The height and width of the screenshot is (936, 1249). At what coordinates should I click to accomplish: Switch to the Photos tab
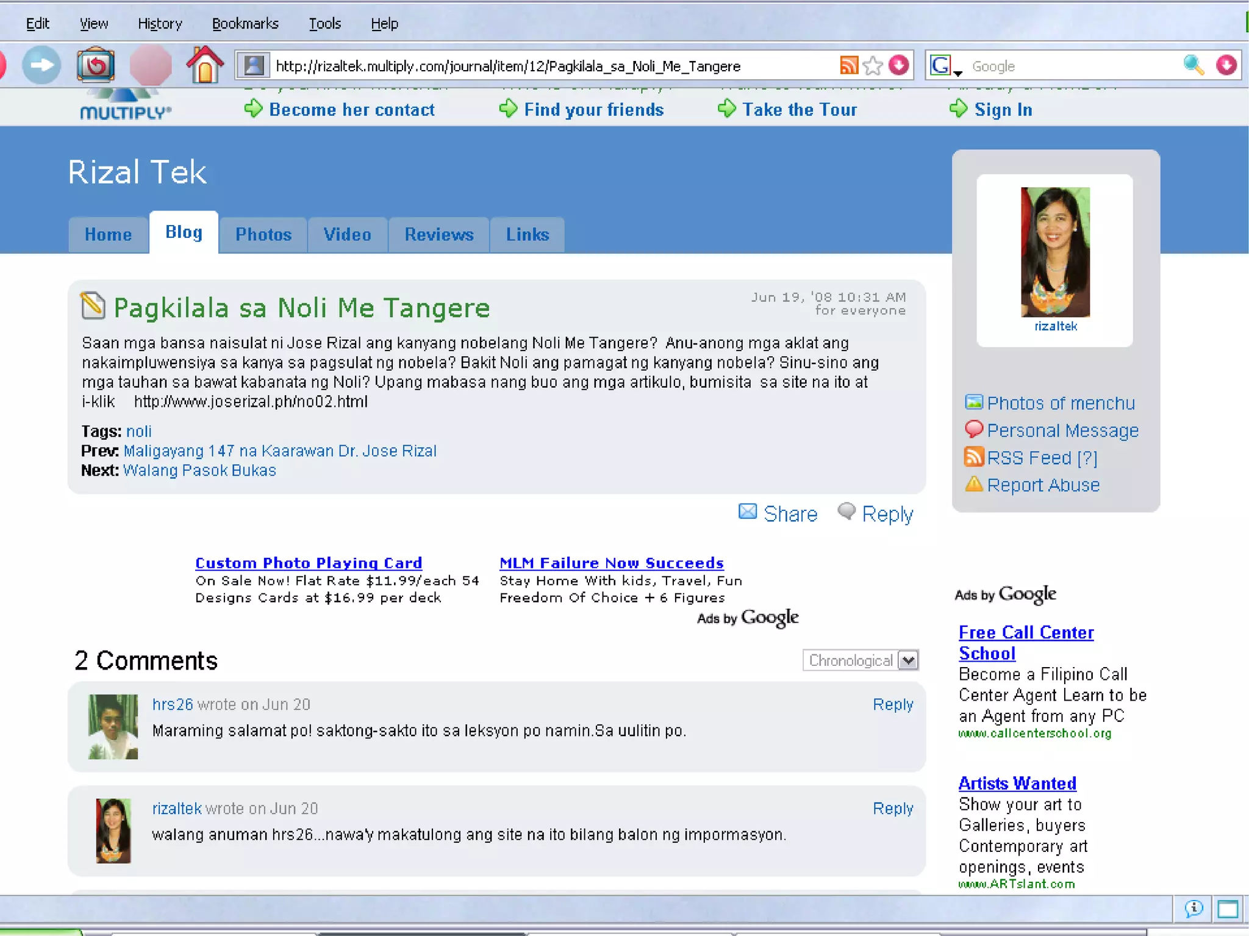(263, 234)
